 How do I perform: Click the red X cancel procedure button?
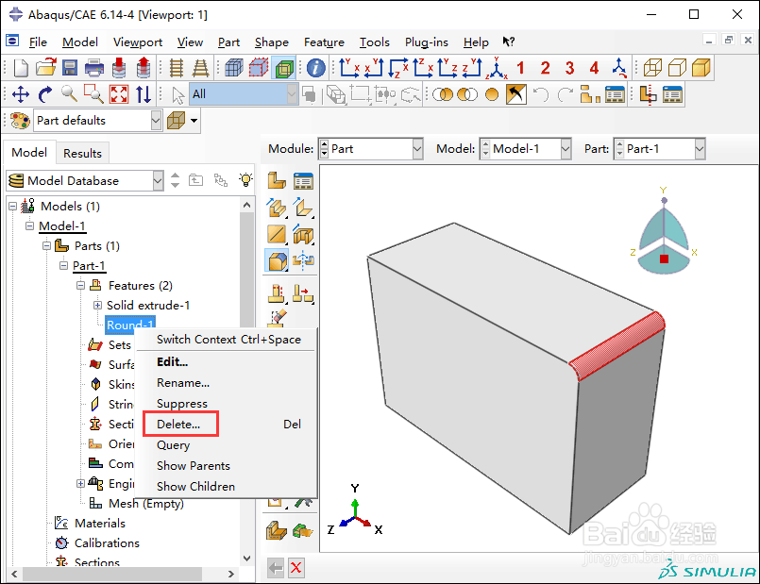click(x=296, y=567)
